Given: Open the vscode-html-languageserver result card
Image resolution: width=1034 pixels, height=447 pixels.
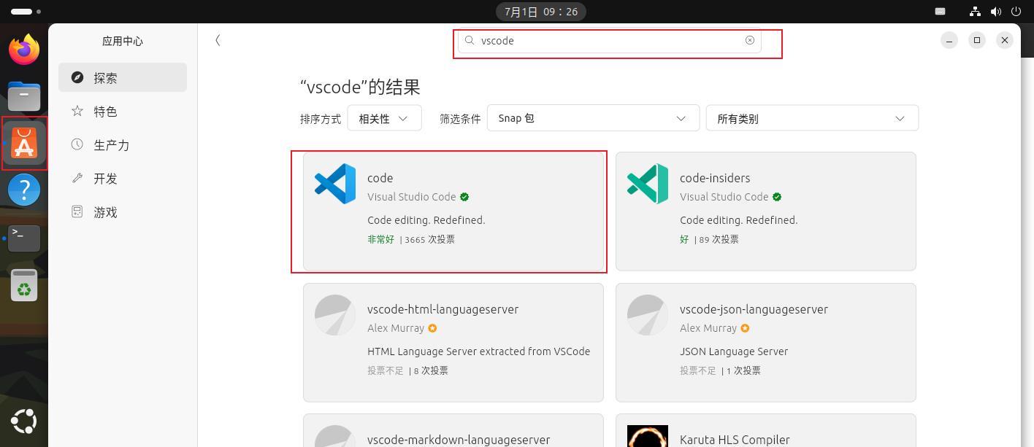Looking at the screenshot, I should [x=453, y=342].
